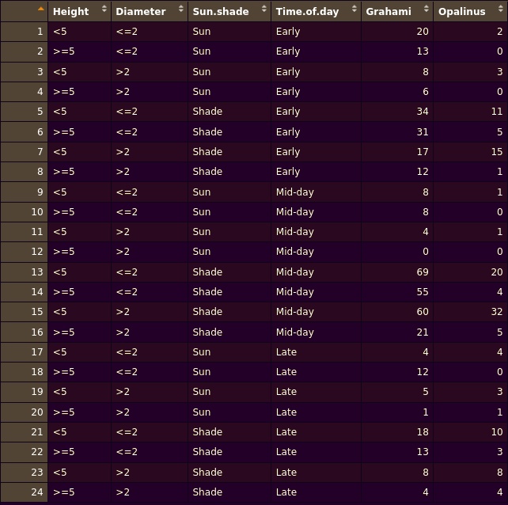Screen dimensions: 508x505
Task: Select row 24 index cell
Action: [24, 492]
